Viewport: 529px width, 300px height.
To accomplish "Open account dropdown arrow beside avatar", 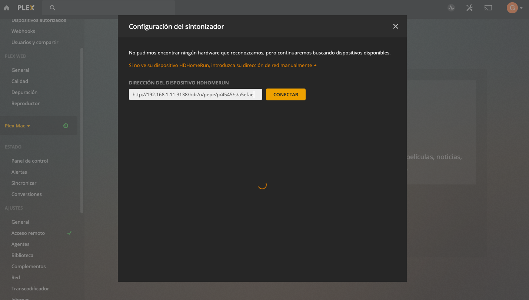I will coord(521,8).
